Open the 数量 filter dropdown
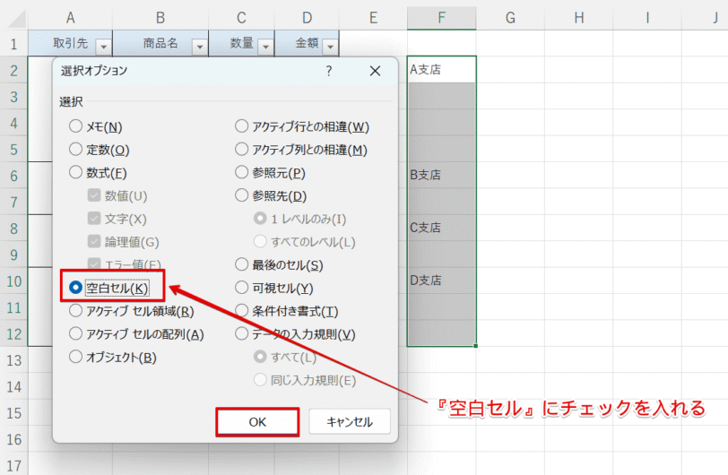Viewport: 728px width, 475px height. pos(265,47)
